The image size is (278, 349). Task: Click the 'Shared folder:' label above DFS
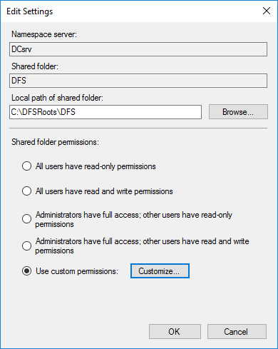[35, 66]
